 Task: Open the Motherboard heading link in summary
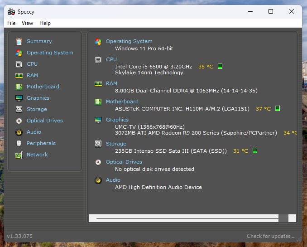[122, 102]
